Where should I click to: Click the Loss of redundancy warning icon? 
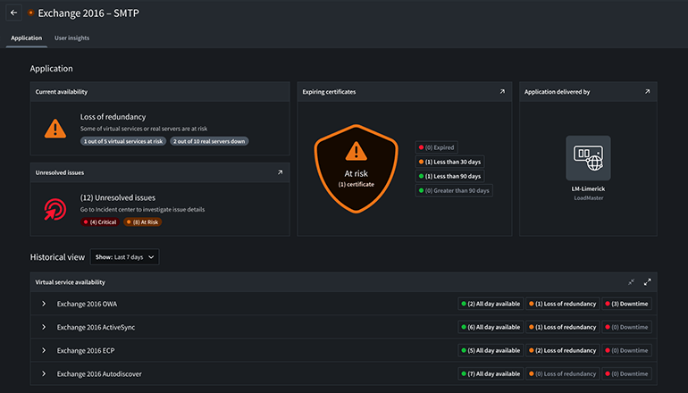[55, 128]
